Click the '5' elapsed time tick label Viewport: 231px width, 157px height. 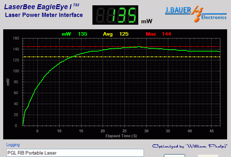tap(37, 131)
